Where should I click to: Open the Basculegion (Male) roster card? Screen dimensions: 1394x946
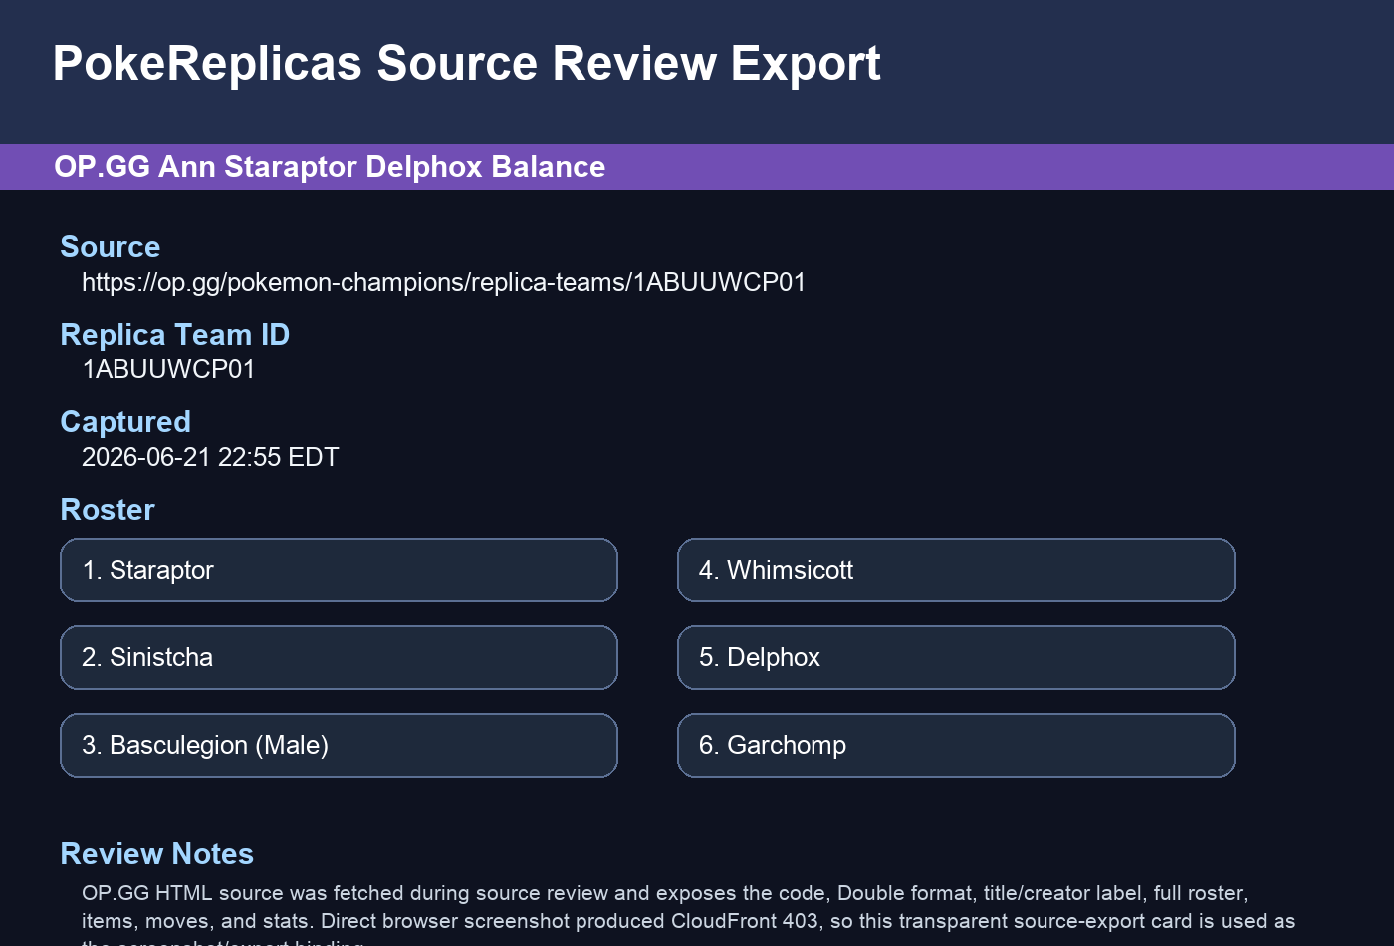coord(339,745)
